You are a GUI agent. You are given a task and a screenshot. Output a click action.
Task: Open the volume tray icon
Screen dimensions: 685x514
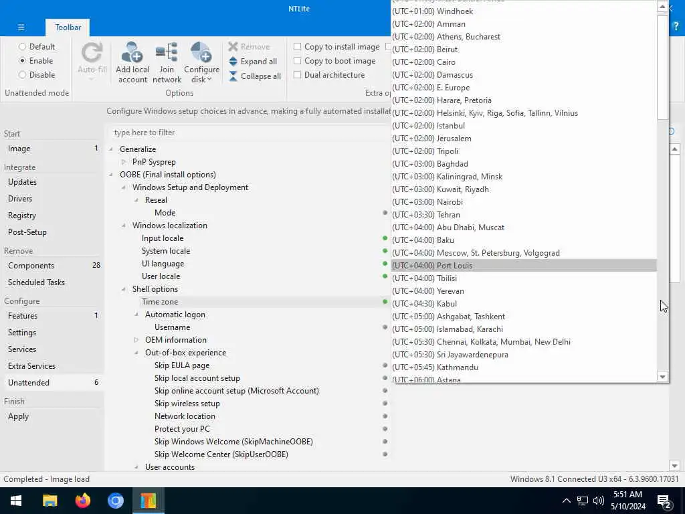click(599, 501)
